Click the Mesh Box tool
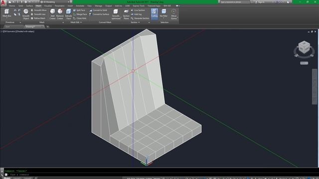Viewport: 319px width, 179px height. coord(6,13)
